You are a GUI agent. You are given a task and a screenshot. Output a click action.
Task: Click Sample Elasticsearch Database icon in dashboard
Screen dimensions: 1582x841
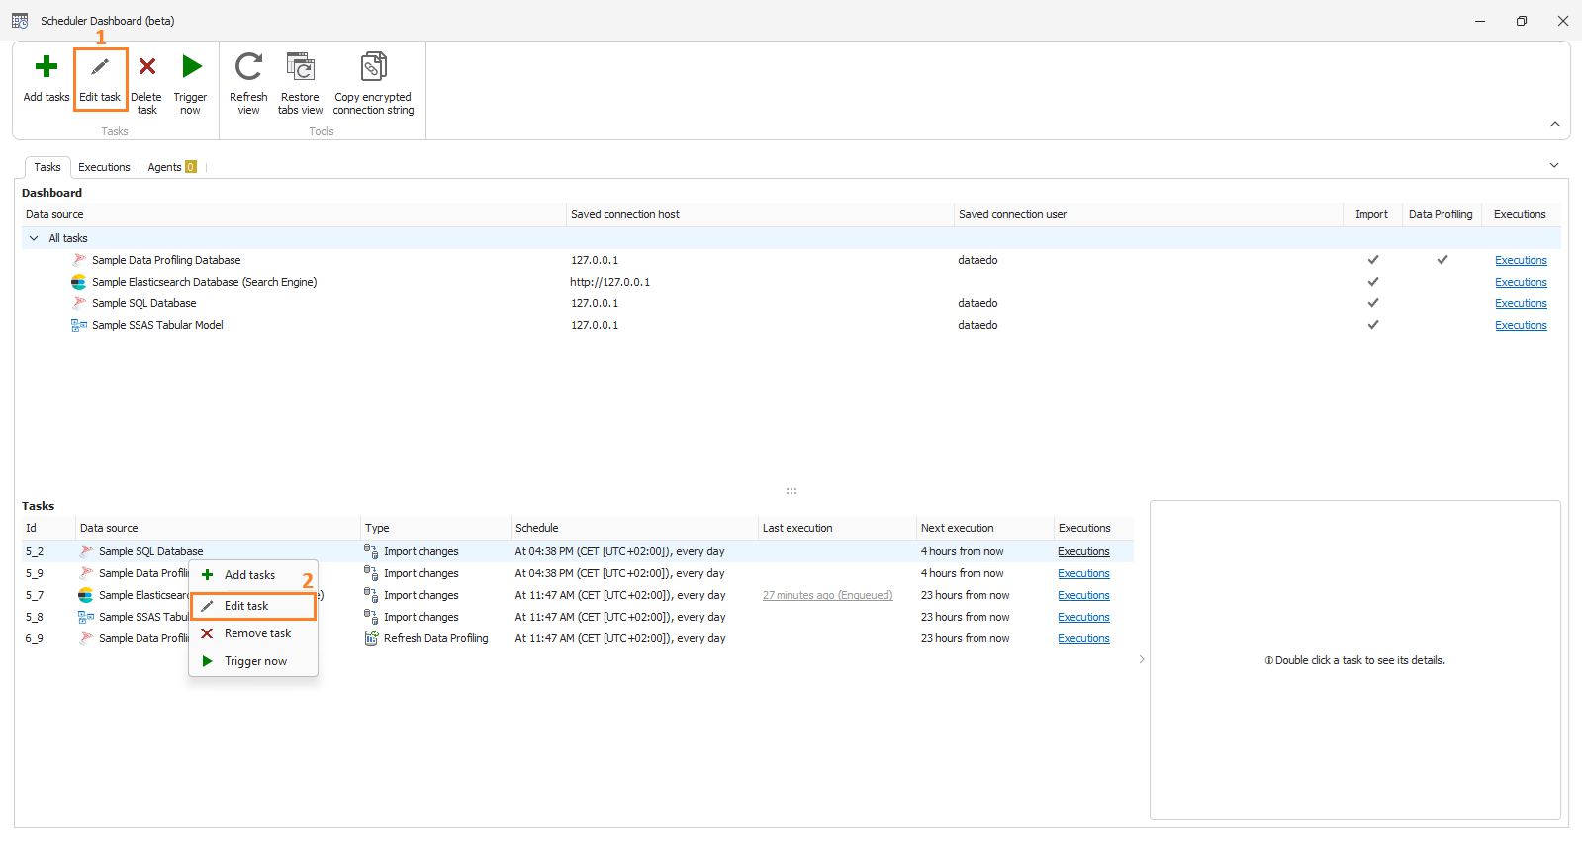(x=78, y=282)
